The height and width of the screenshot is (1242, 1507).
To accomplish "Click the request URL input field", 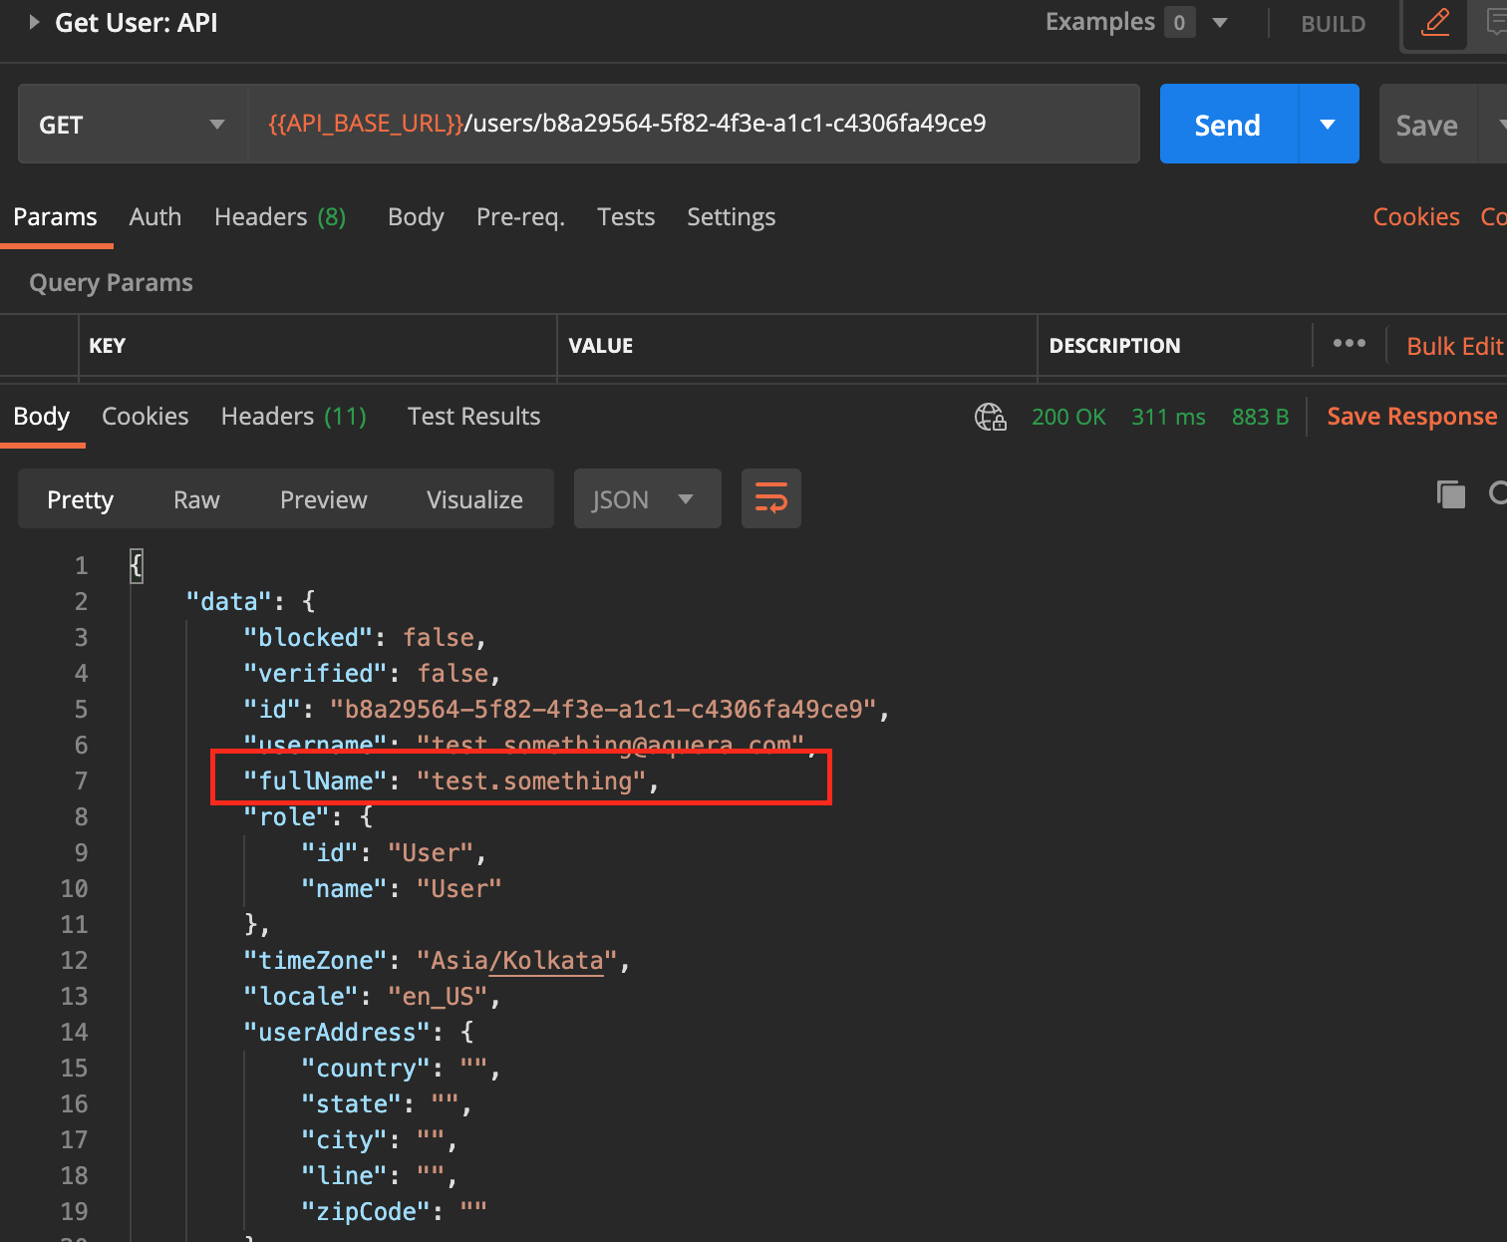I will tap(694, 124).
